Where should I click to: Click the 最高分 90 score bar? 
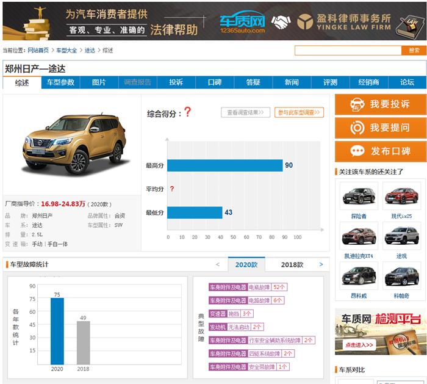225,165
